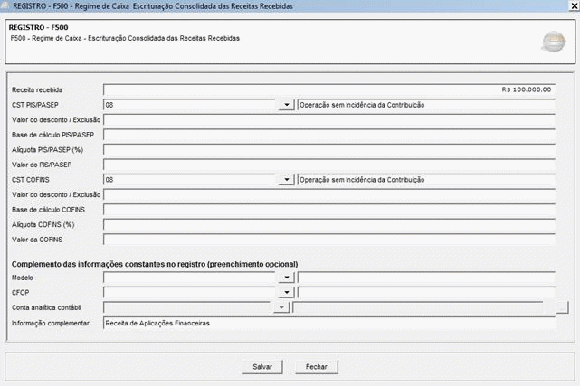The width and height of the screenshot is (580, 386).
Task: Expand the CFOP dropdown list
Action: [x=286, y=293]
